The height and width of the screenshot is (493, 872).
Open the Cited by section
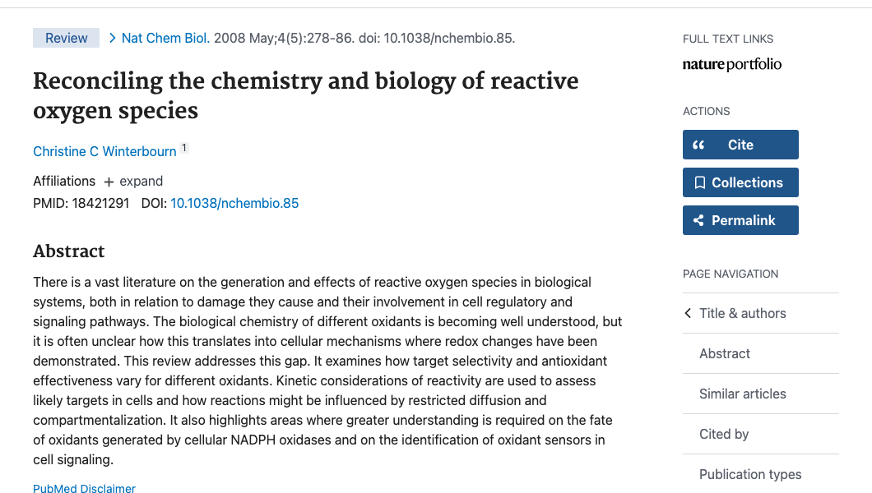[x=724, y=434]
